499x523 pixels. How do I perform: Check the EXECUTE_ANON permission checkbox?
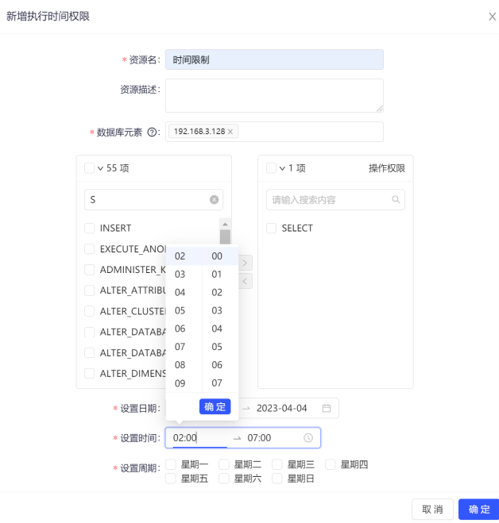(89, 249)
